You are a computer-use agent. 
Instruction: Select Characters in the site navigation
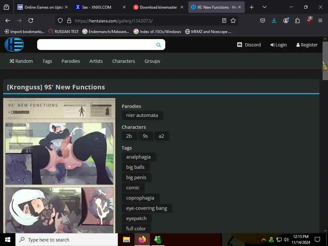pyautogui.click(x=124, y=61)
